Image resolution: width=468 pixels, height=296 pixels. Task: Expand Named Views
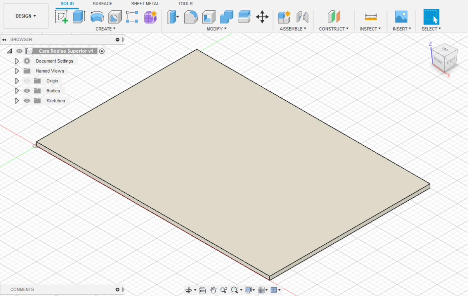17,71
